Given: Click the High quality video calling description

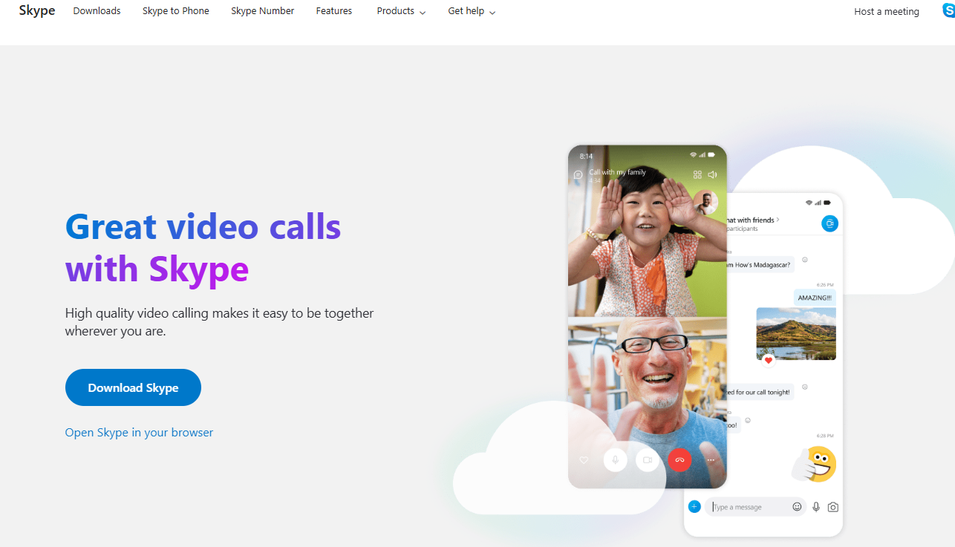Looking at the screenshot, I should tap(220, 322).
